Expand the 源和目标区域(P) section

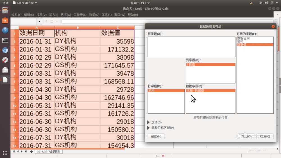(149, 128)
